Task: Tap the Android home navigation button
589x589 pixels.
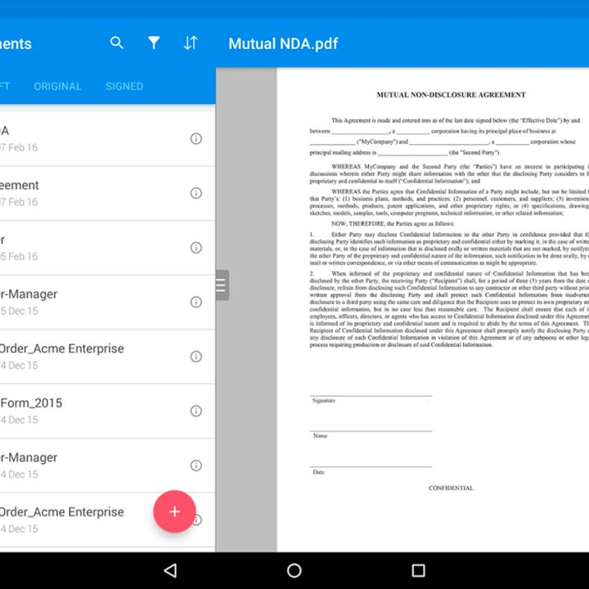Action: coord(294,571)
